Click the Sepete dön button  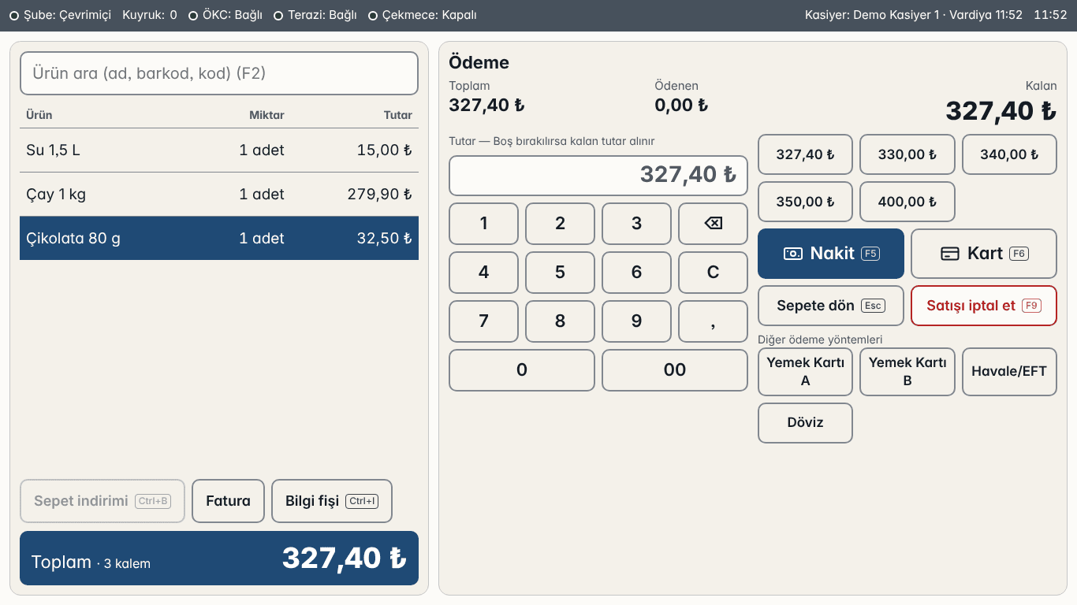coord(831,306)
